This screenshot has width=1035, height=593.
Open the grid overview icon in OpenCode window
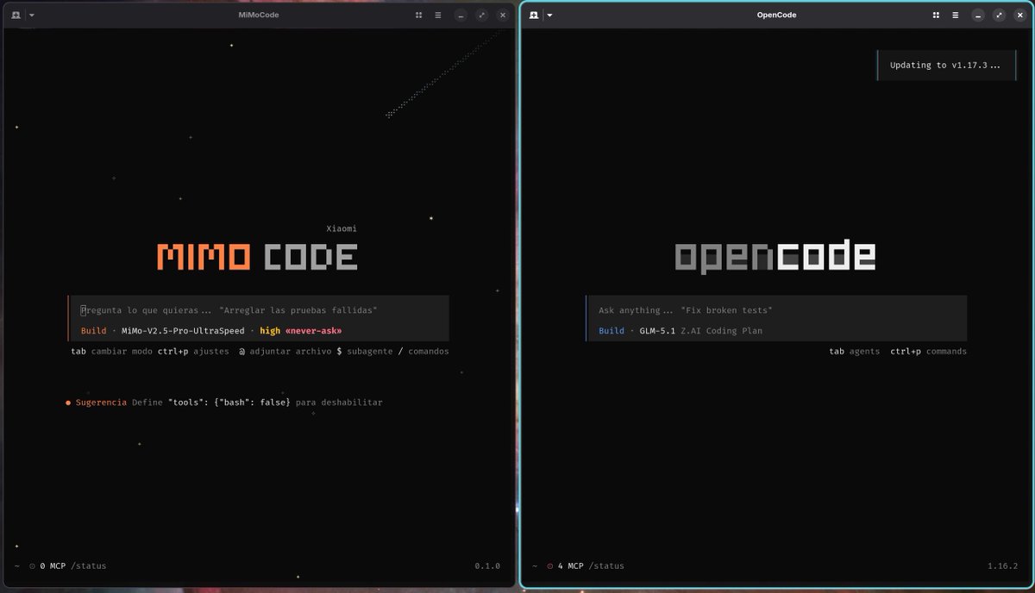(936, 15)
